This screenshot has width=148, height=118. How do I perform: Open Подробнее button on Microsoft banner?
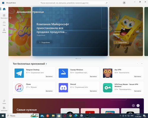(44, 42)
